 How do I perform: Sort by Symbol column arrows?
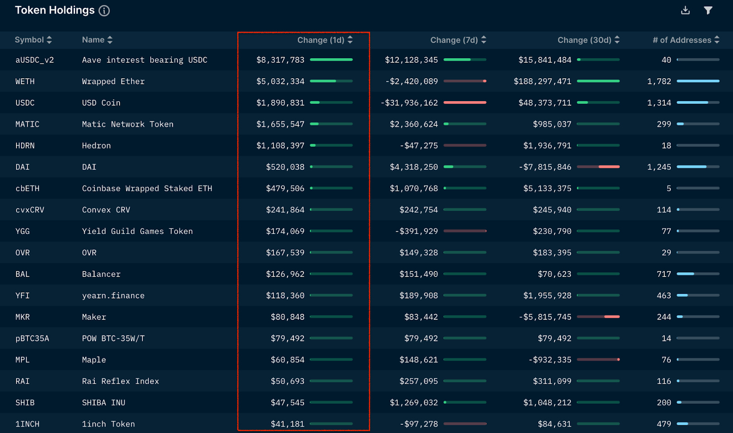(49, 40)
